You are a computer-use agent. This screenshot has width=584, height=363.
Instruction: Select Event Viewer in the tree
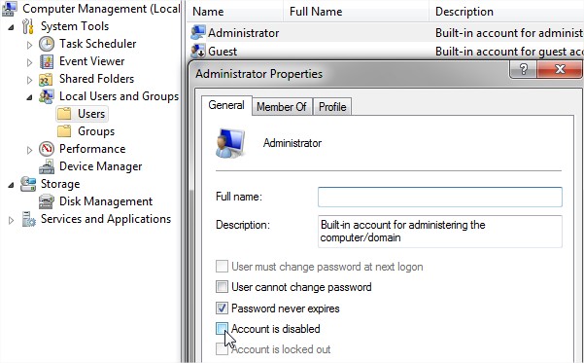[91, 61]
